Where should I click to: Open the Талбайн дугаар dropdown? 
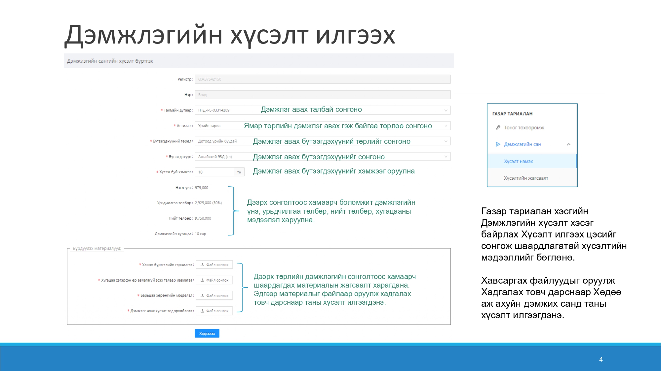click(x=446, y=110)
